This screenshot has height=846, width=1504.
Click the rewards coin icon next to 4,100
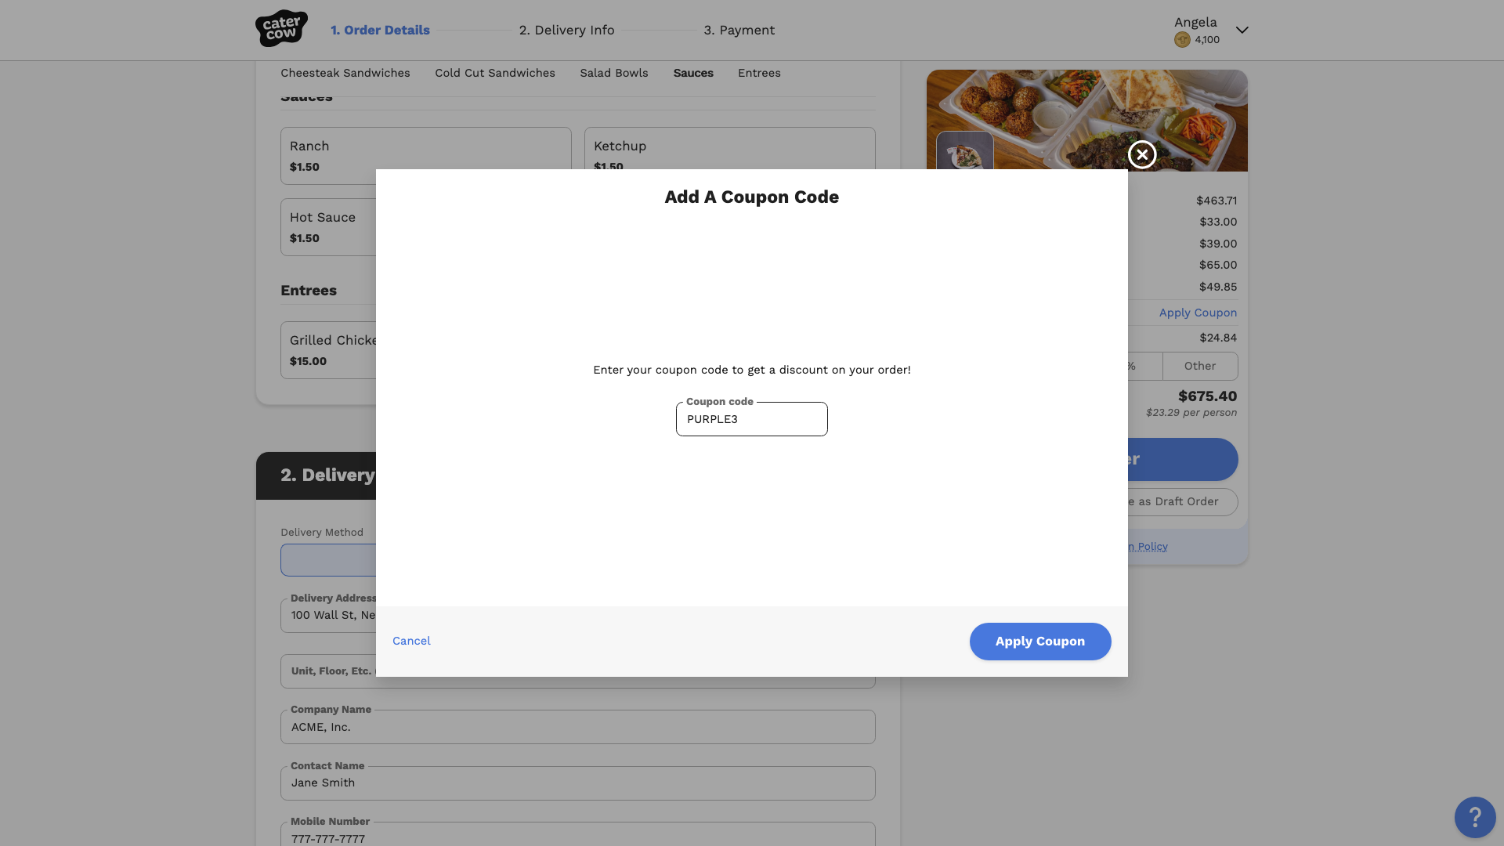click(1182, 40)
